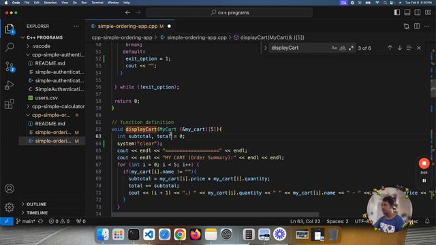
Task: Click Ln 63, Col 22 in status bar
Action: tap(305, 221)
